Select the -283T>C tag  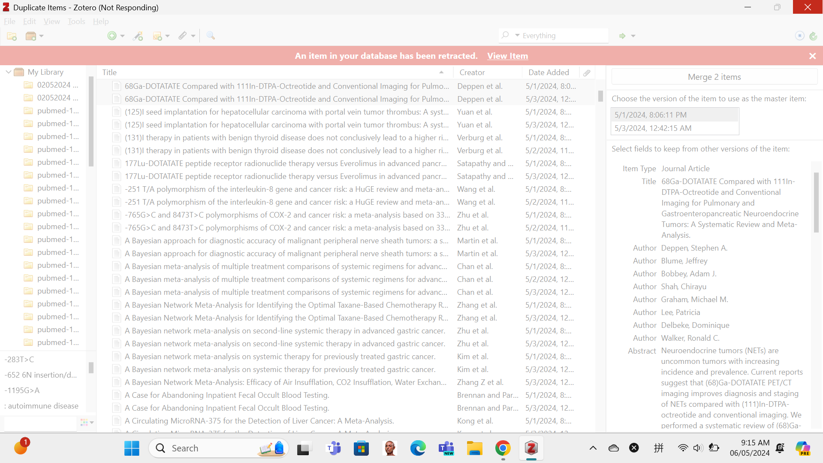[x=19, y=360]
